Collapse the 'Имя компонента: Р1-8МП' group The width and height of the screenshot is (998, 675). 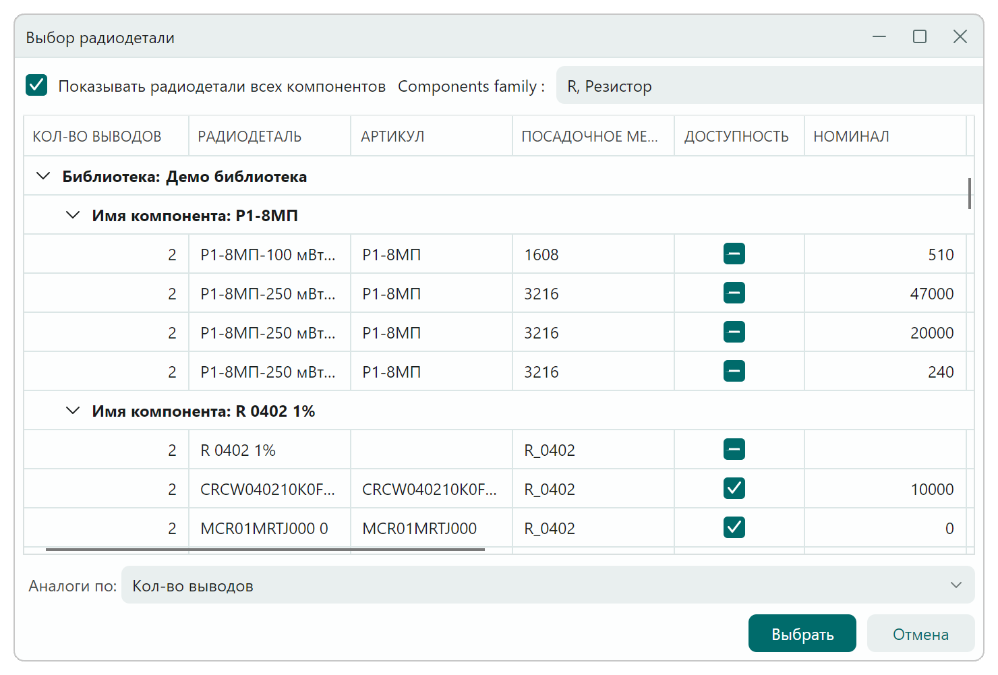[x=73, y=216]
